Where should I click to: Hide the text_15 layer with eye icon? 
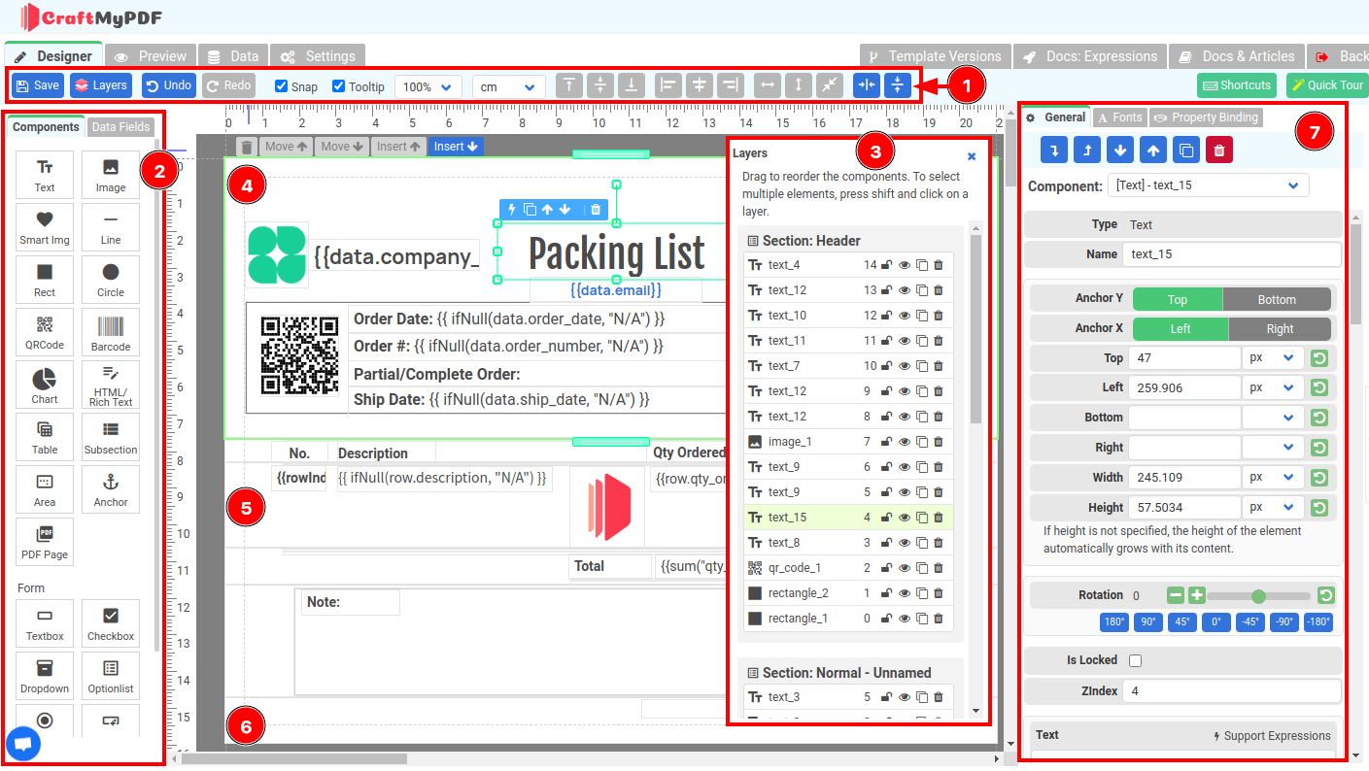[904, 518]
